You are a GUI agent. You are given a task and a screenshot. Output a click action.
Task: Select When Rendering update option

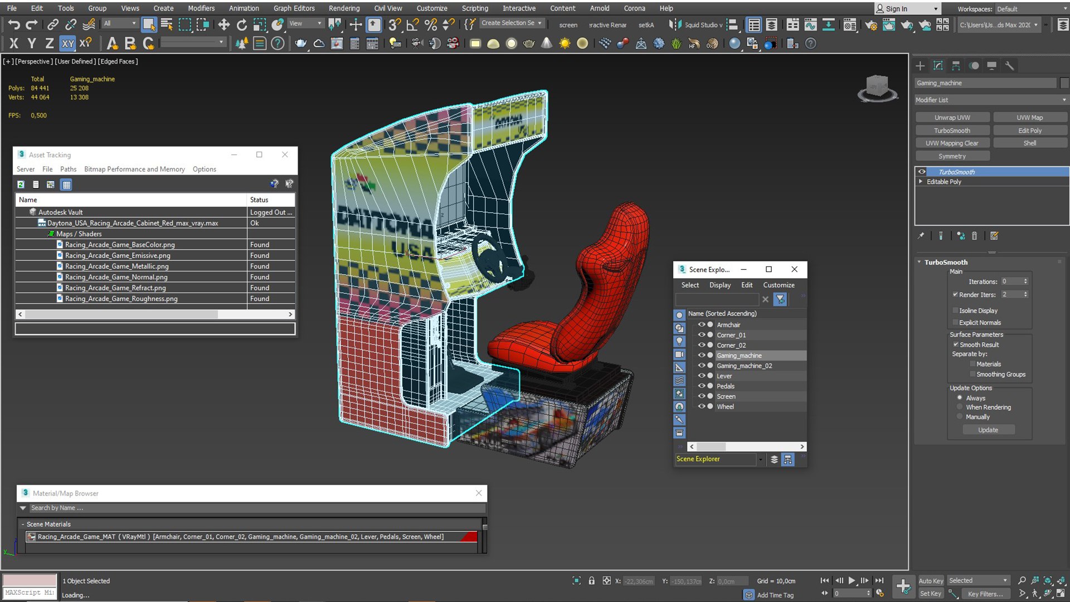pos(960,407)
